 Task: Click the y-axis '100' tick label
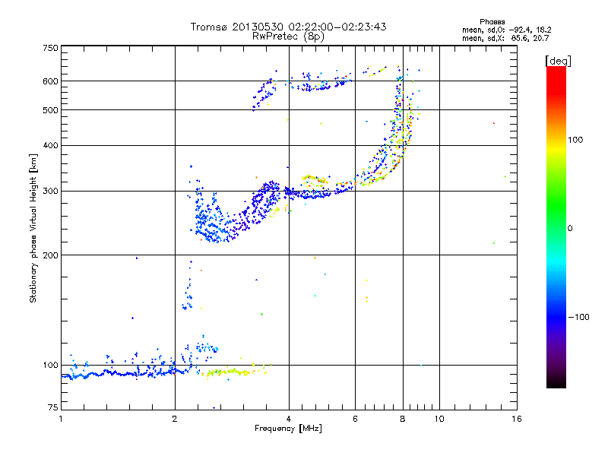(50, 366)
